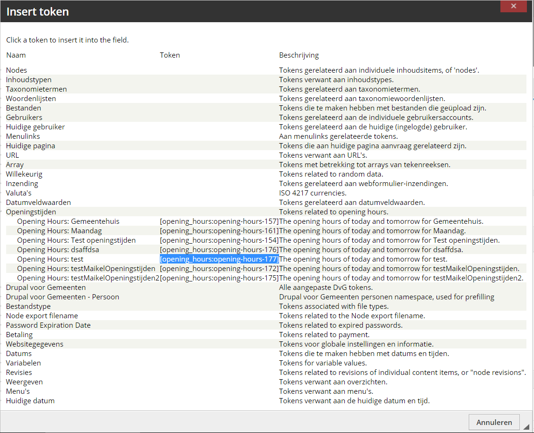Expand the Huidige gebruiker tokens
This screenshot has height=433, width=534.
point(35,127)
